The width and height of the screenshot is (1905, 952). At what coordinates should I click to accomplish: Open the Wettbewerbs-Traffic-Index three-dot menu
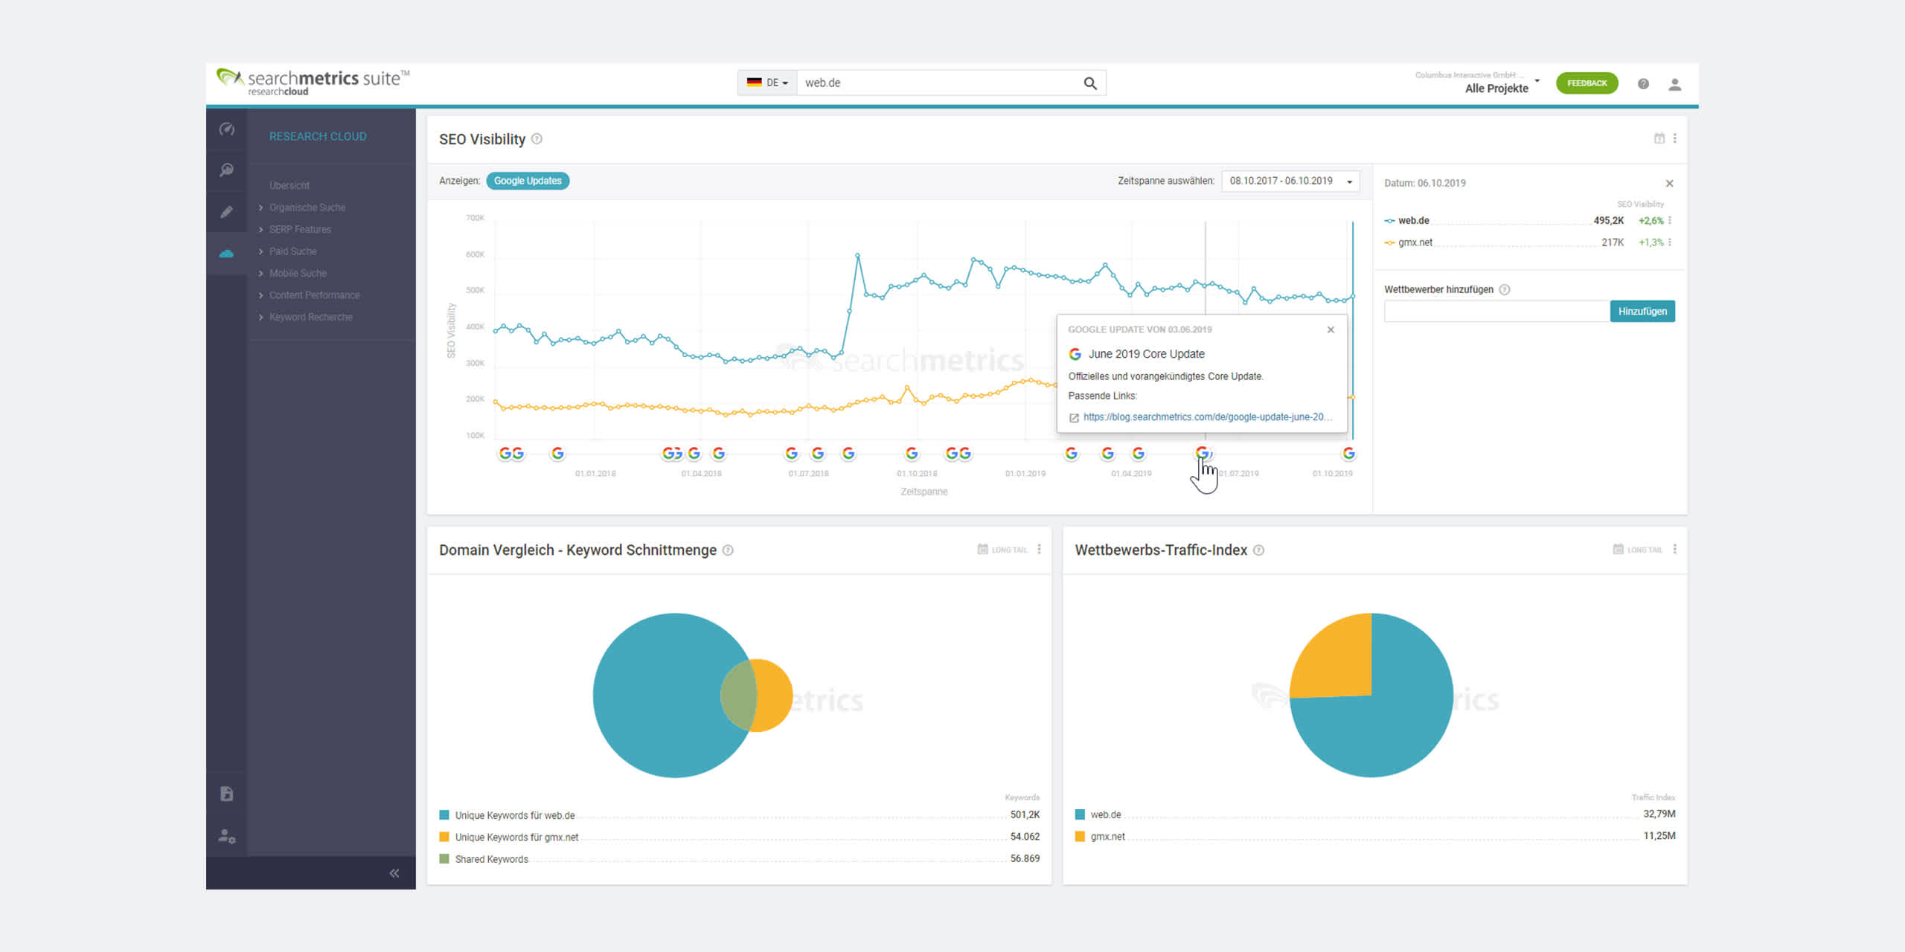tap(1674, 550)
